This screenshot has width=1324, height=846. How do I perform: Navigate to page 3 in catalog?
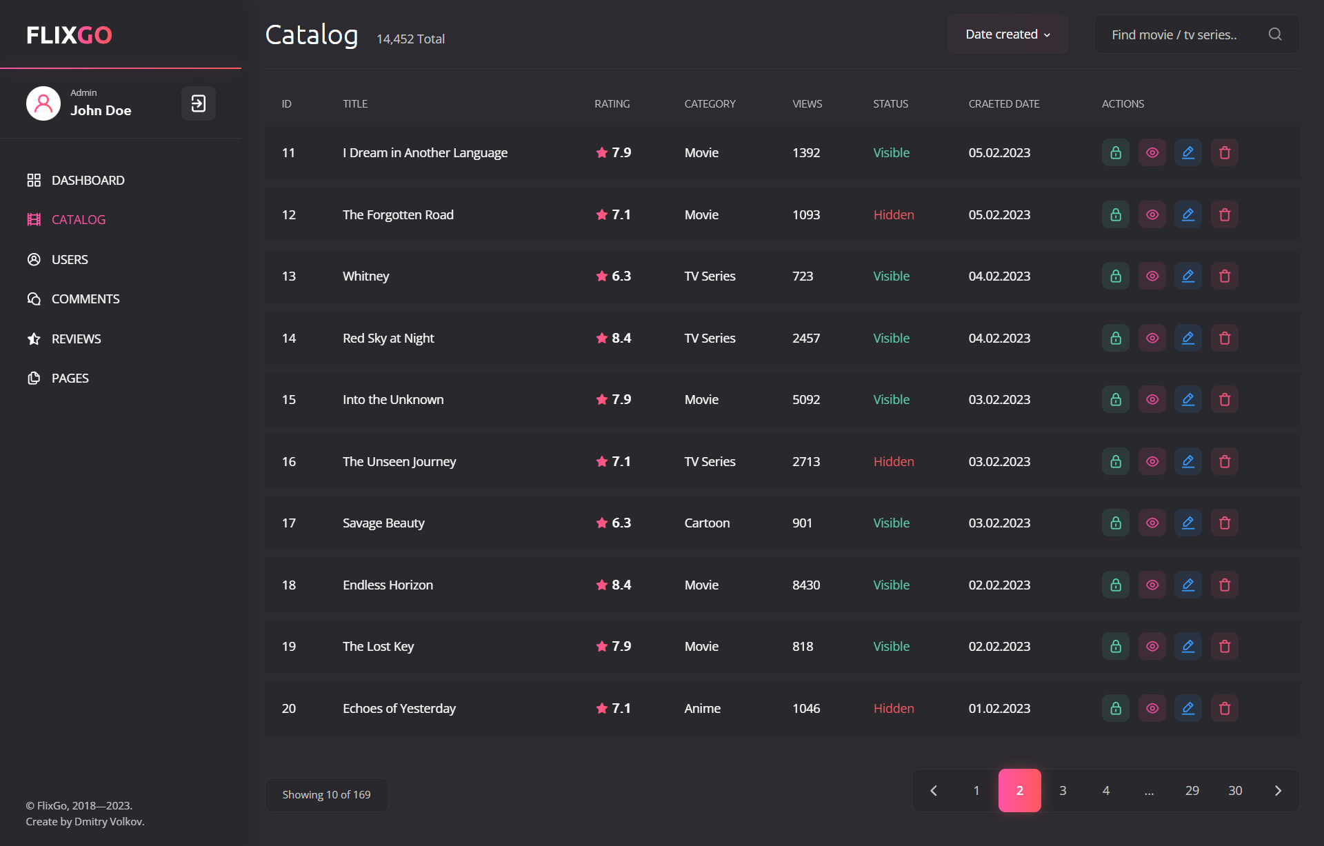tap(1063, 790)
